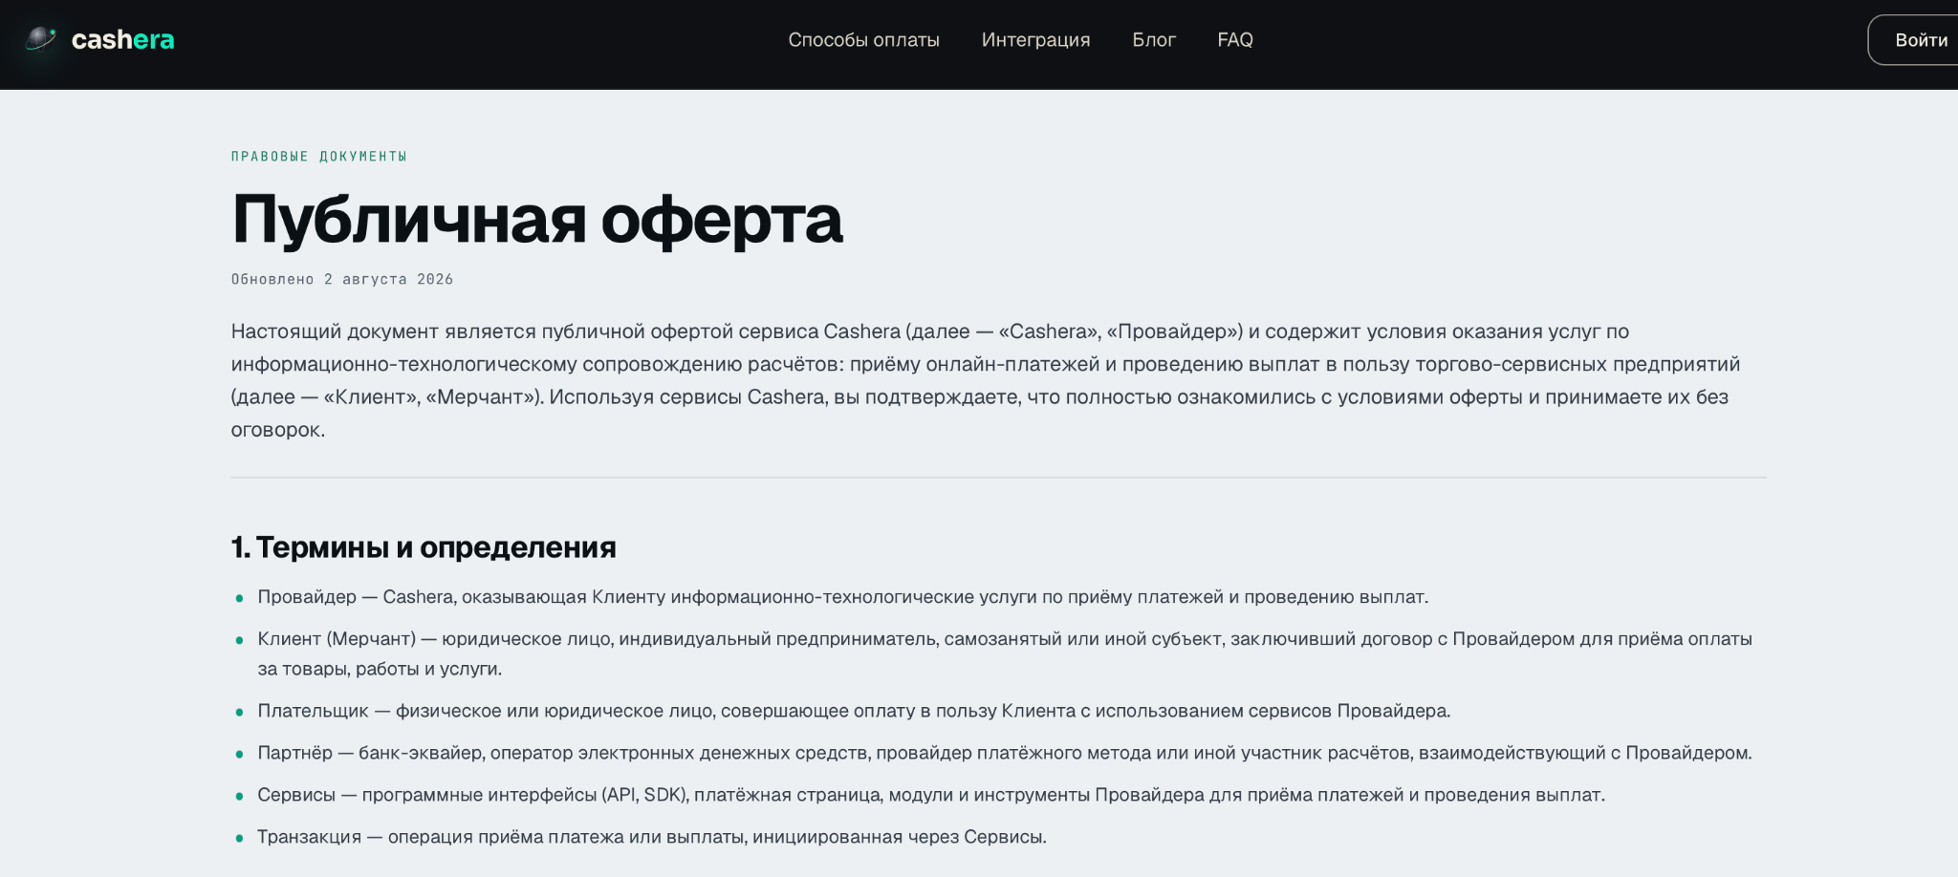Open the Интеграция navigation link
This screenshot has width=1958, height=877.
[1035, 40]
